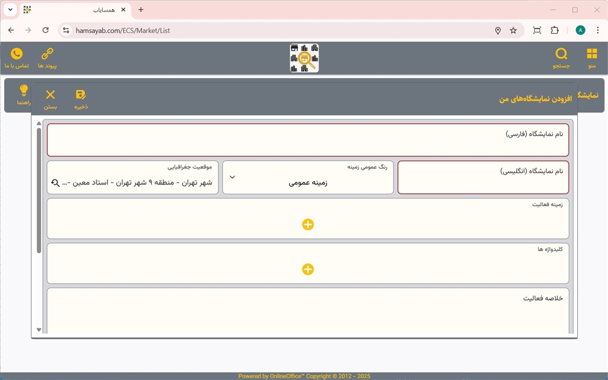Add an activity field with plus icon
Viewport: 608px width, 380px height.
click(x=308, y=224)
